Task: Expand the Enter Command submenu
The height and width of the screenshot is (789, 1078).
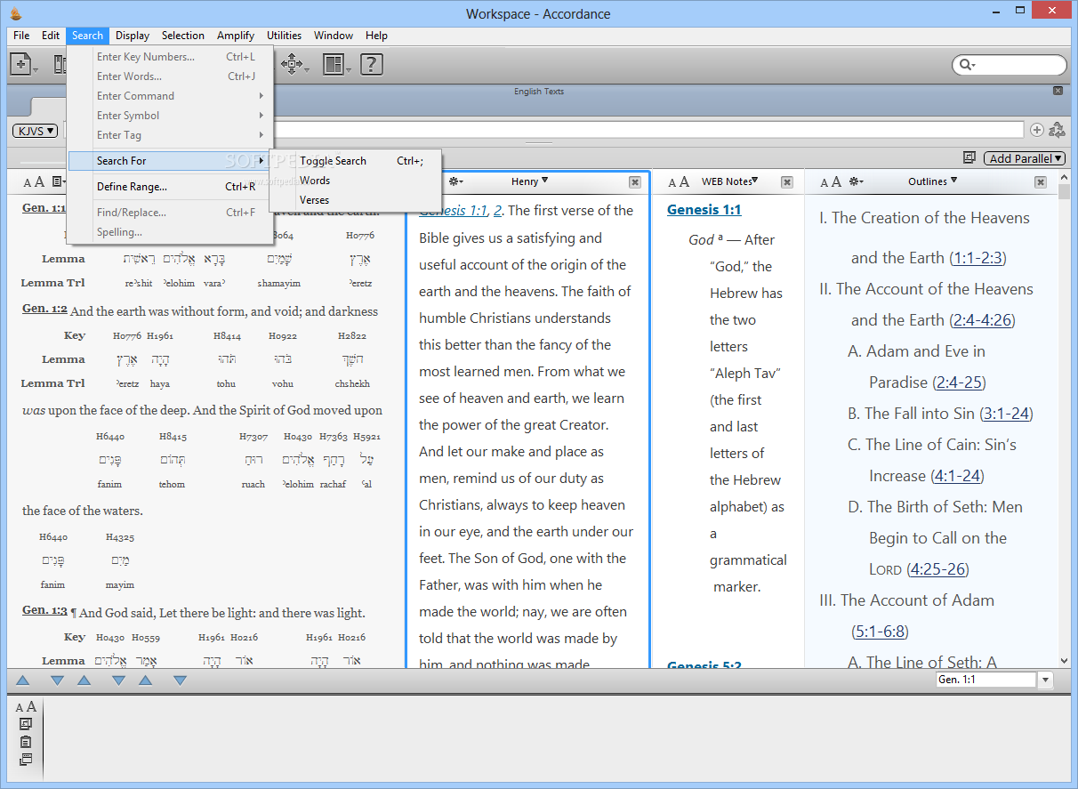Action: coord(170,96)
